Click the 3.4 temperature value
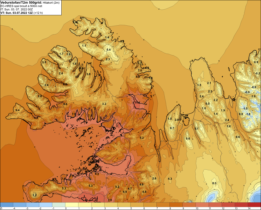The width and height of the screenshot is (261, 210). (x=40, y=96)
